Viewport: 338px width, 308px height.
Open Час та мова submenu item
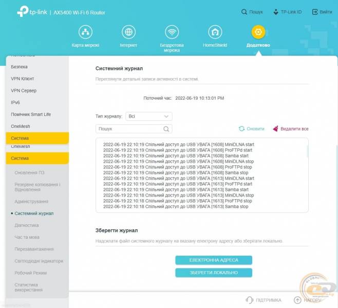pos(27,237)
